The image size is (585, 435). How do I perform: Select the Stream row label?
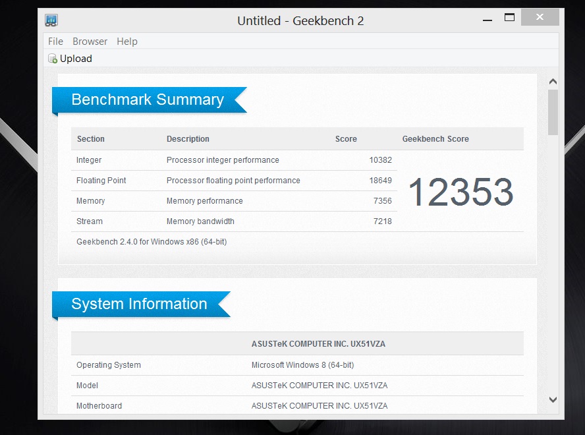coord(90,221)
